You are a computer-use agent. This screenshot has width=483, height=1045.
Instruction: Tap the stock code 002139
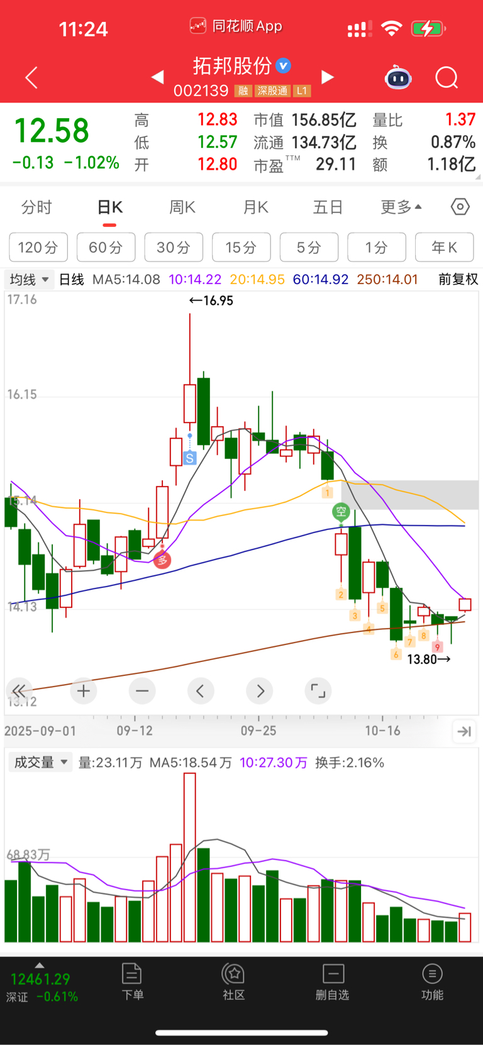[201, 91]
